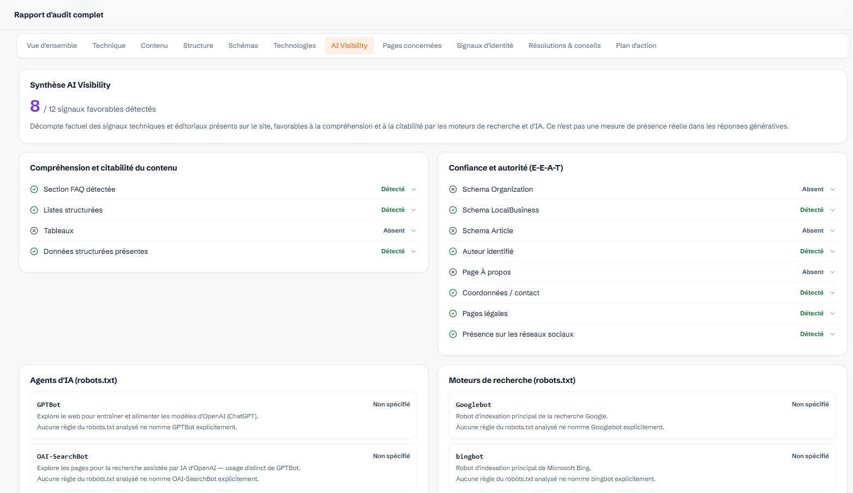Screen dimensions: 853x493
Task: Switch to the Contenu tab
Action: [x=154, y=46]
